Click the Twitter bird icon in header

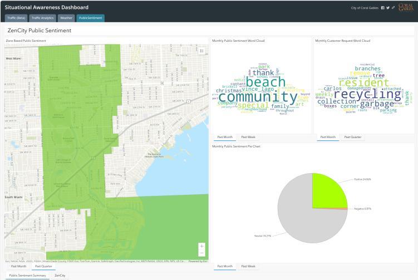388,8
